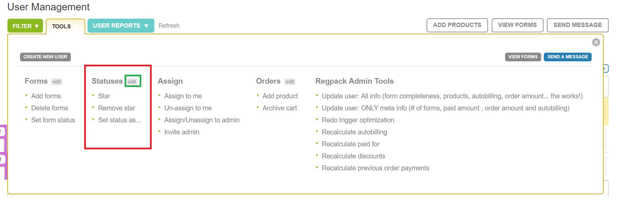618x197 pixels.
Task: Click the Add Products button
Action: 457,25
